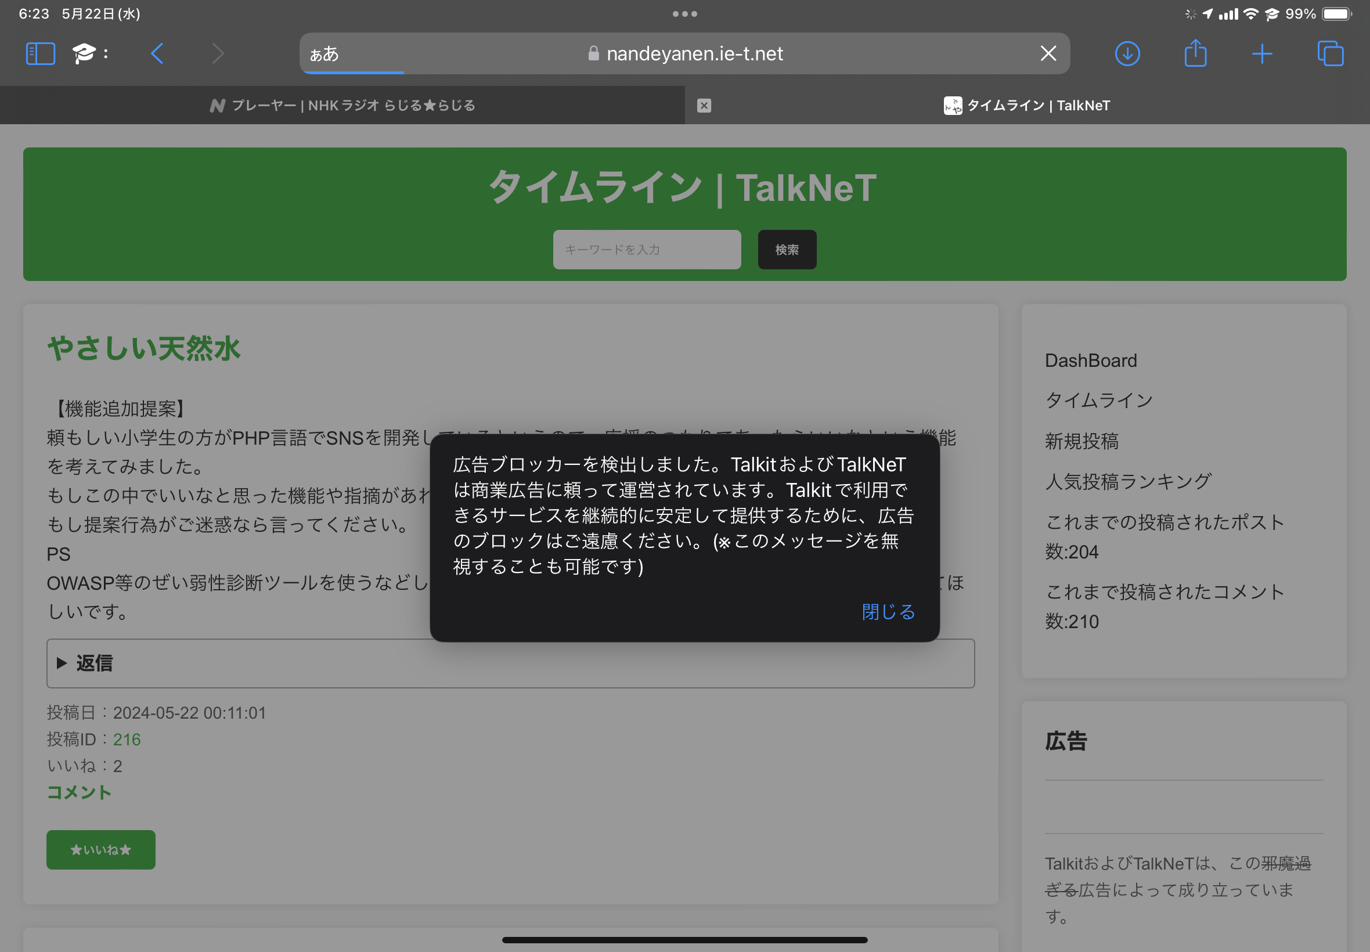Screen dimensions: 1370x952
Task: Click the username やさしい天然水
Action: pyautogui.click(x=144, y=348)
